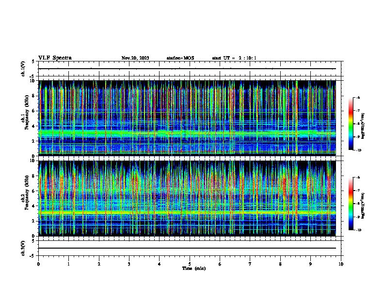Click the "ch.1(V)" axis label
Screen dimensions: 384x296
click(x=23, y=69)
